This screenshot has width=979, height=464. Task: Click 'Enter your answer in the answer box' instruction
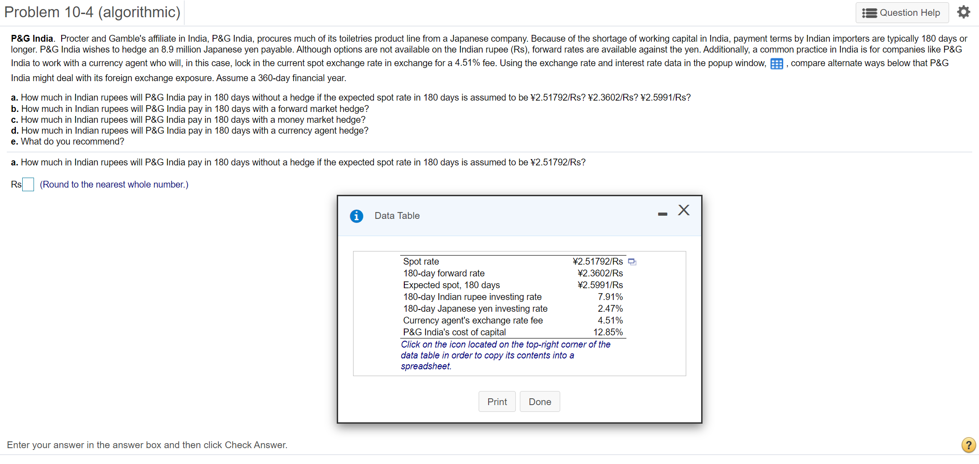click(147, 445)
